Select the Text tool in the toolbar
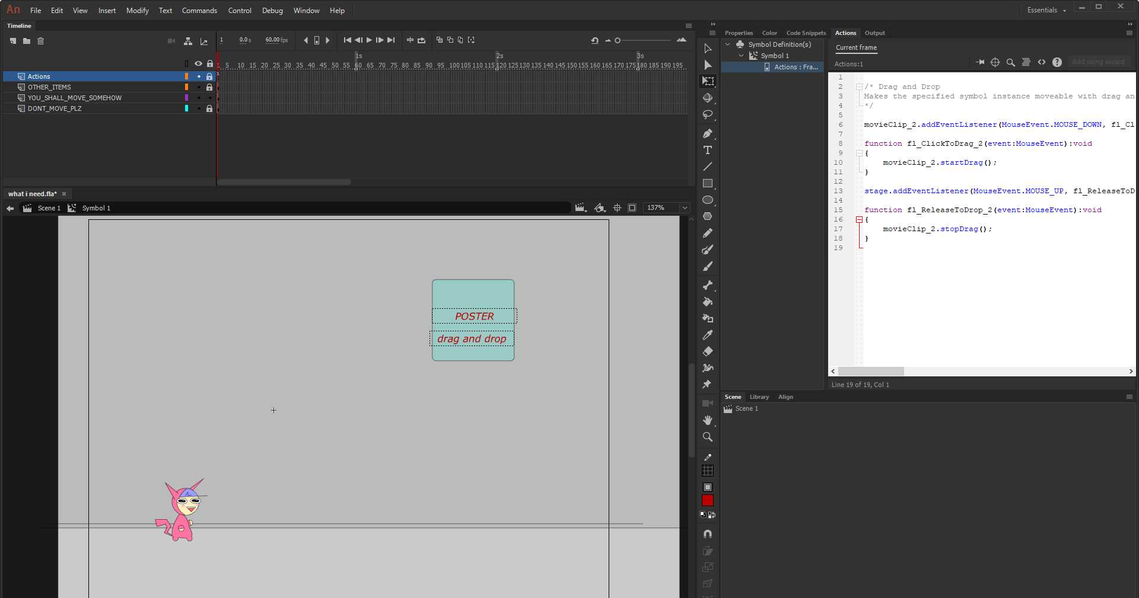The image size is (1139, 598). [x=708, y=150]
